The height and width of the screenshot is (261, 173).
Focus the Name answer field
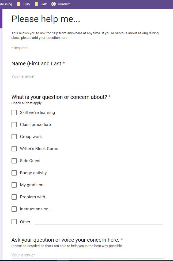49,76
